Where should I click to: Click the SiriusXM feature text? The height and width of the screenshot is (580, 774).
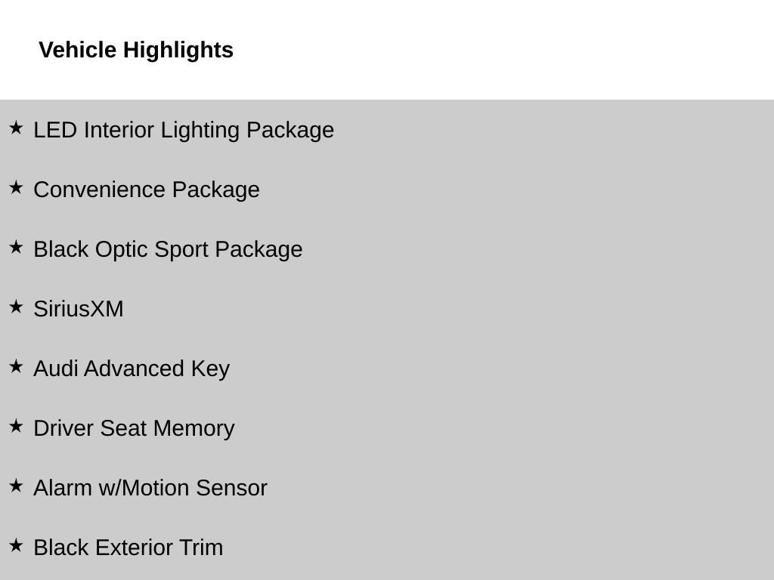78,309
